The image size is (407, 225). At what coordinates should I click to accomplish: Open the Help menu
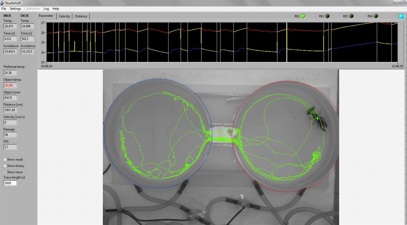click(56, 9)
